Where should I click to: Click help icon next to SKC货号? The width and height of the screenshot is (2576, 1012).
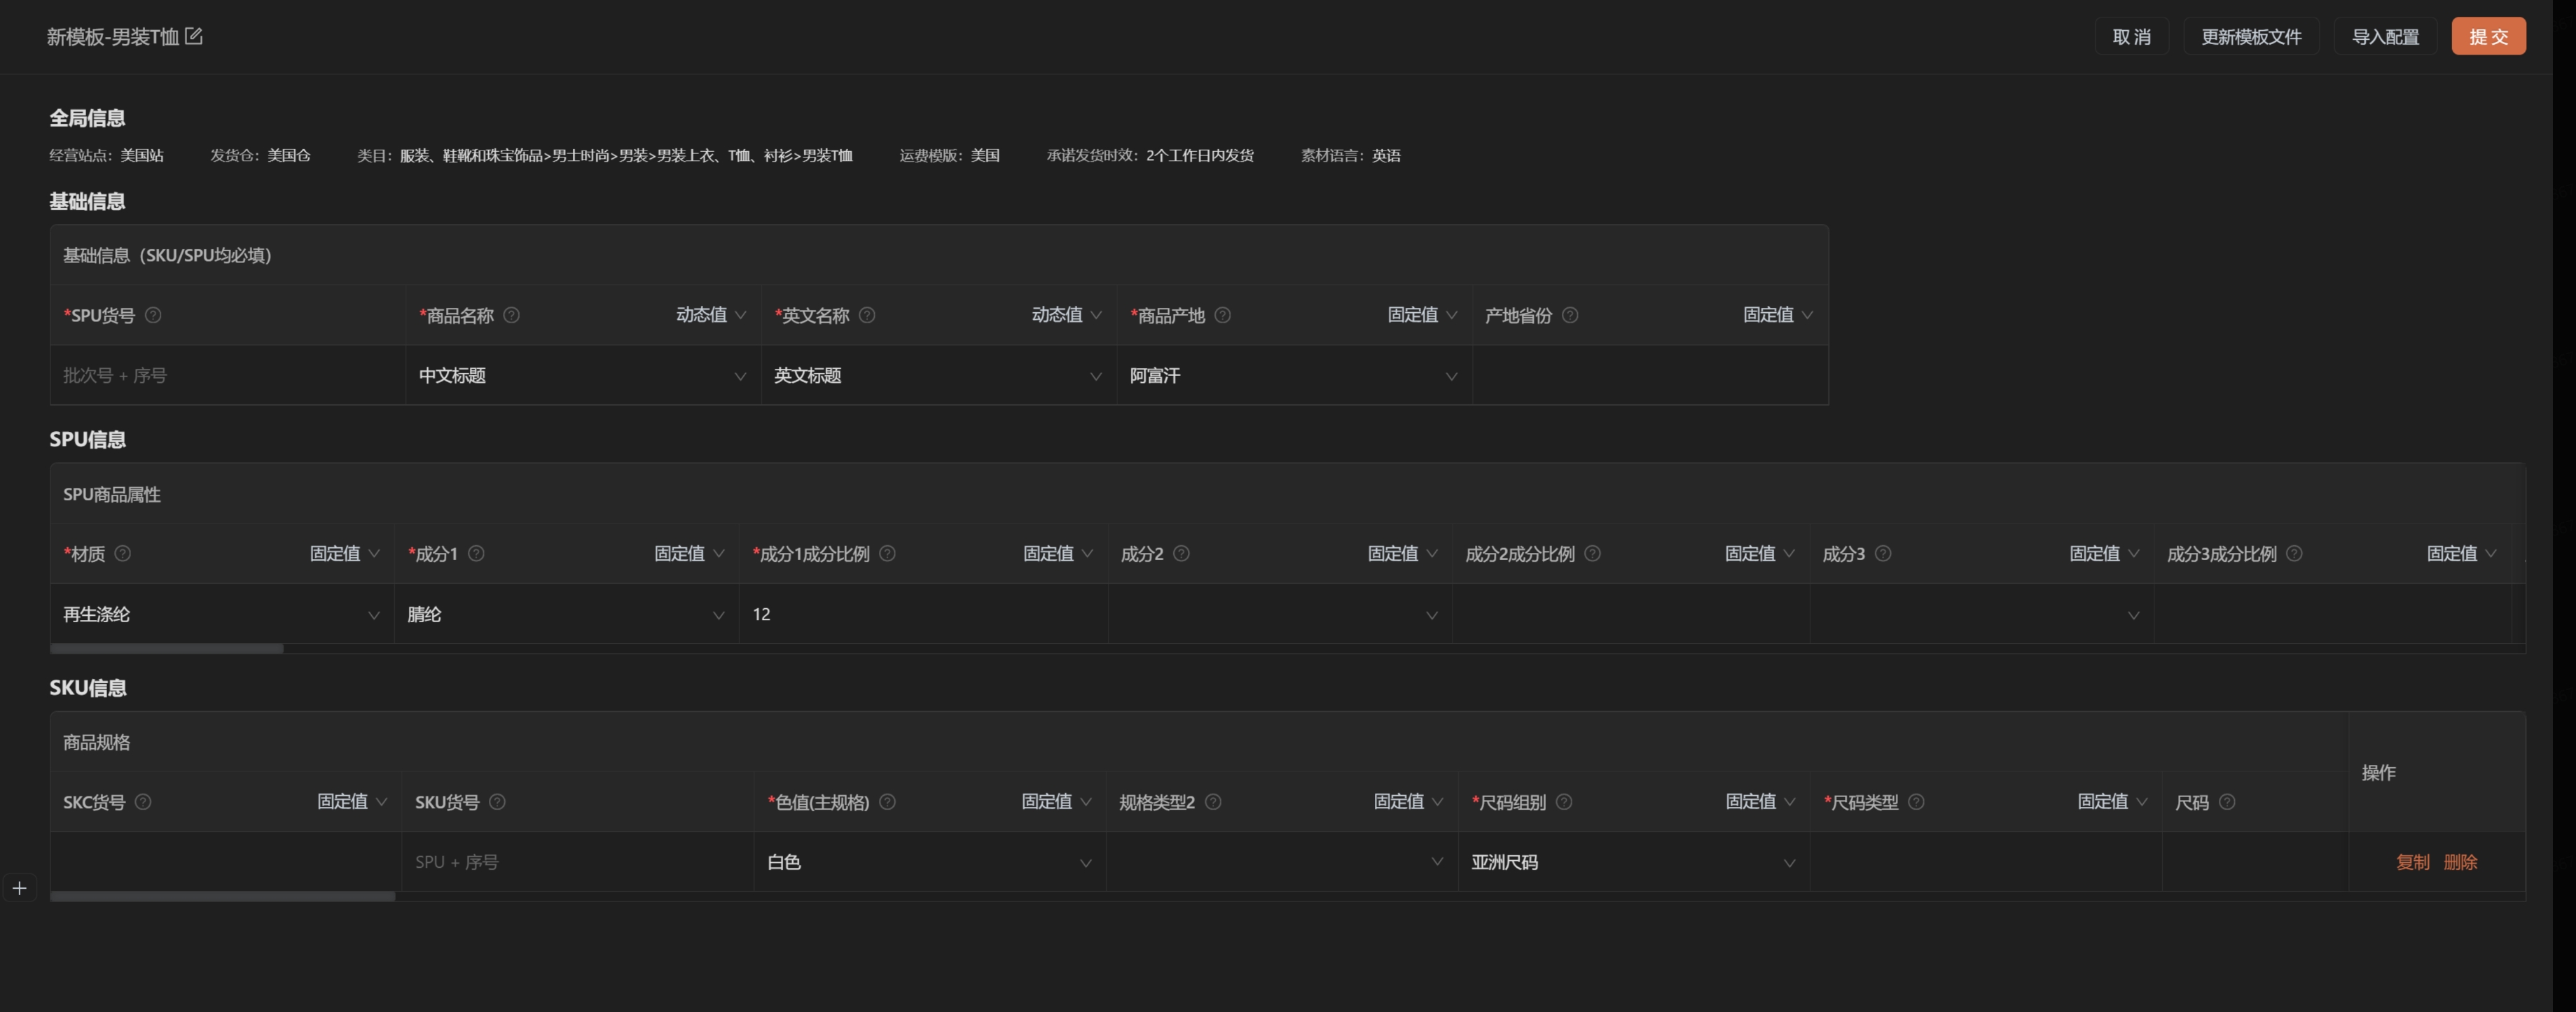point(143,802)
